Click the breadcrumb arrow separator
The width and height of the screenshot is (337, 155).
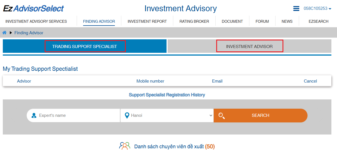[x=11, y=33]
